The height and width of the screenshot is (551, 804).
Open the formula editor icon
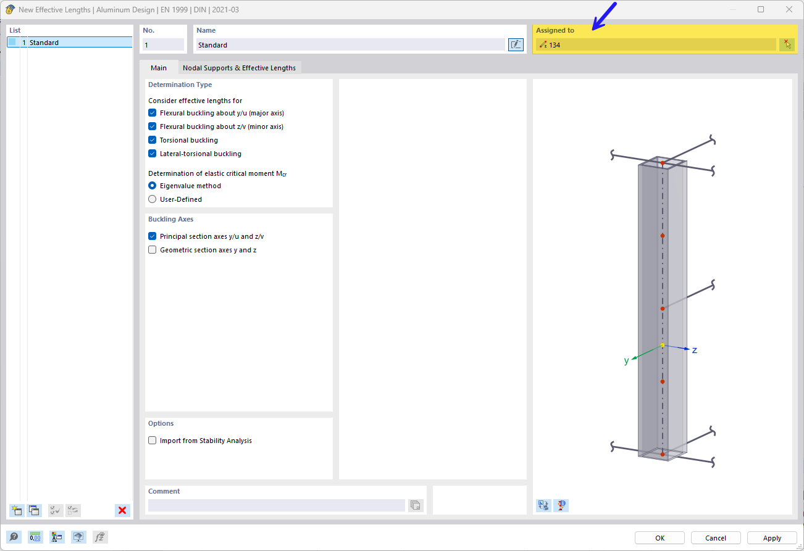click(99, 537)
